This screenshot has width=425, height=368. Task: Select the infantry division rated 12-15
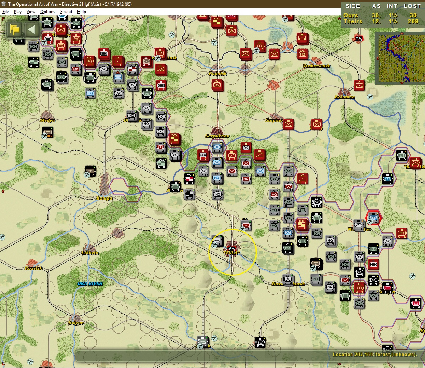tap(203, 171)
